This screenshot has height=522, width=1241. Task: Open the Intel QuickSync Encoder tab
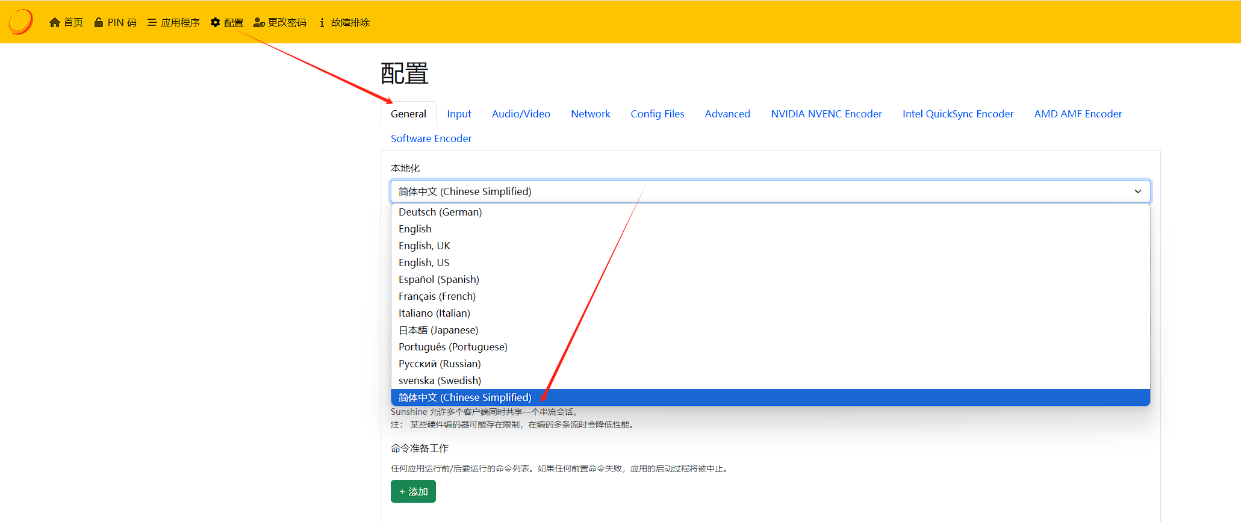(x=958, y=114)
